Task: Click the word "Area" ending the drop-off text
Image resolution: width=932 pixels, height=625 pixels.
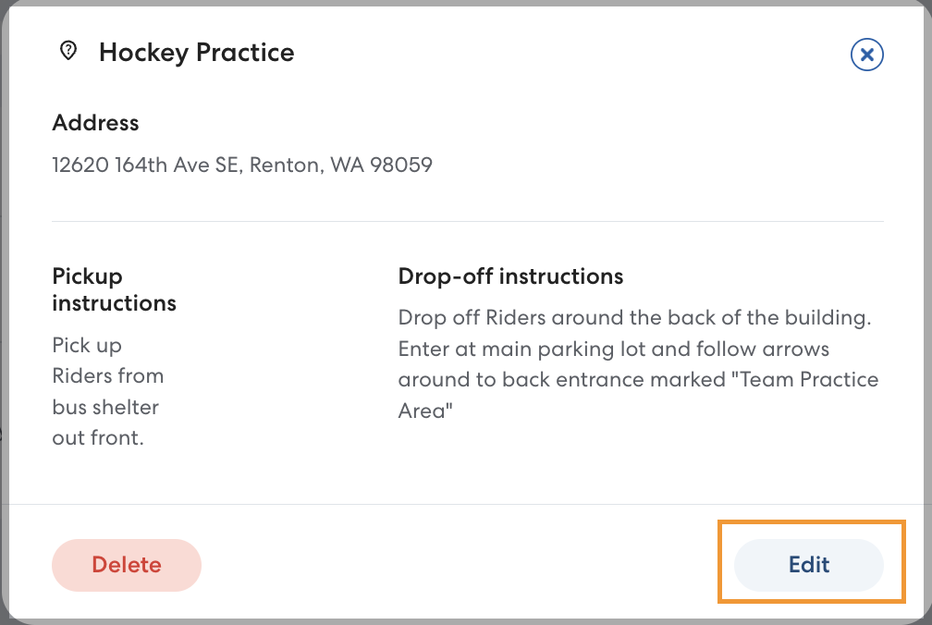Action: [423, 411]
